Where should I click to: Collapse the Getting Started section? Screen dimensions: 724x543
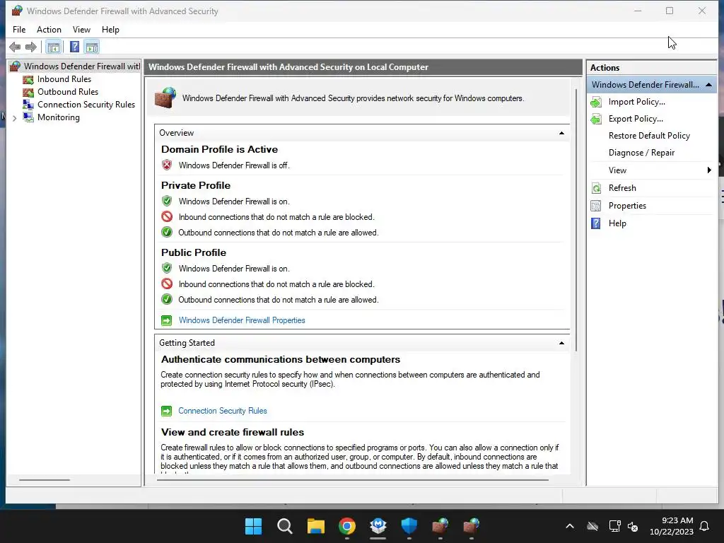point(561,343)
